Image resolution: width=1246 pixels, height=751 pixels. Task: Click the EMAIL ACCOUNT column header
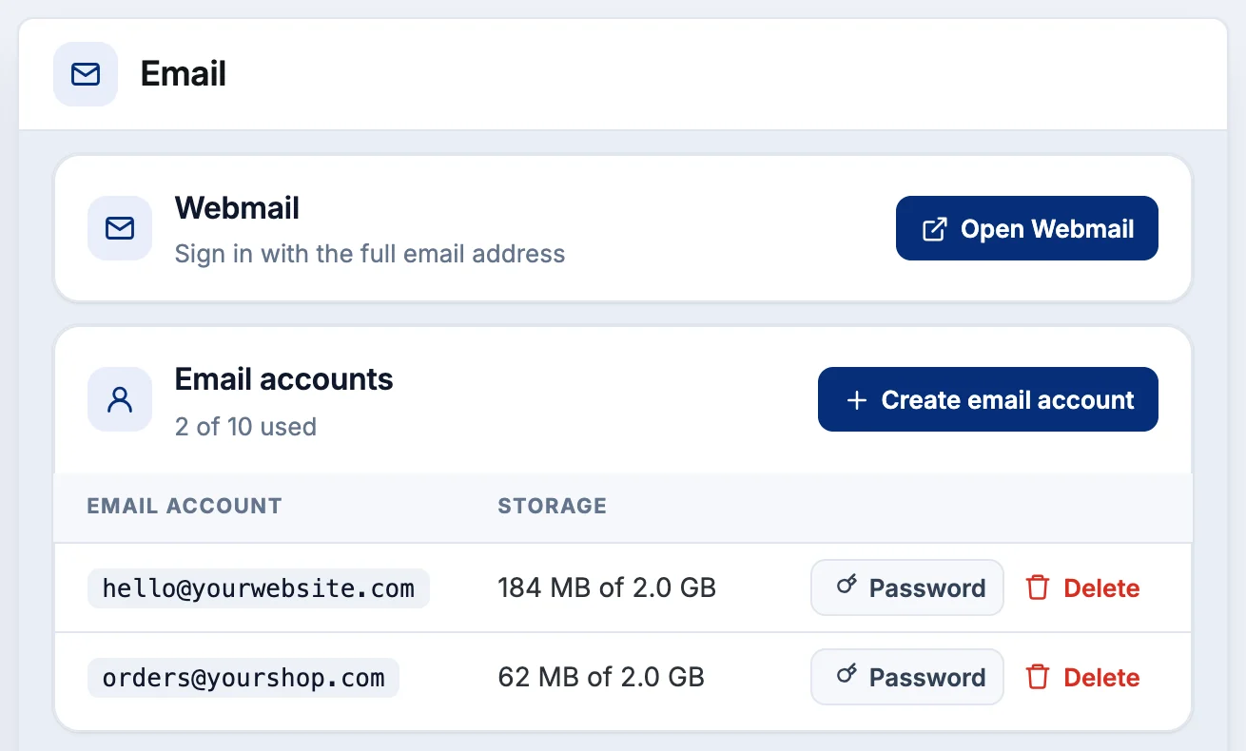click(x=185, y=506)
